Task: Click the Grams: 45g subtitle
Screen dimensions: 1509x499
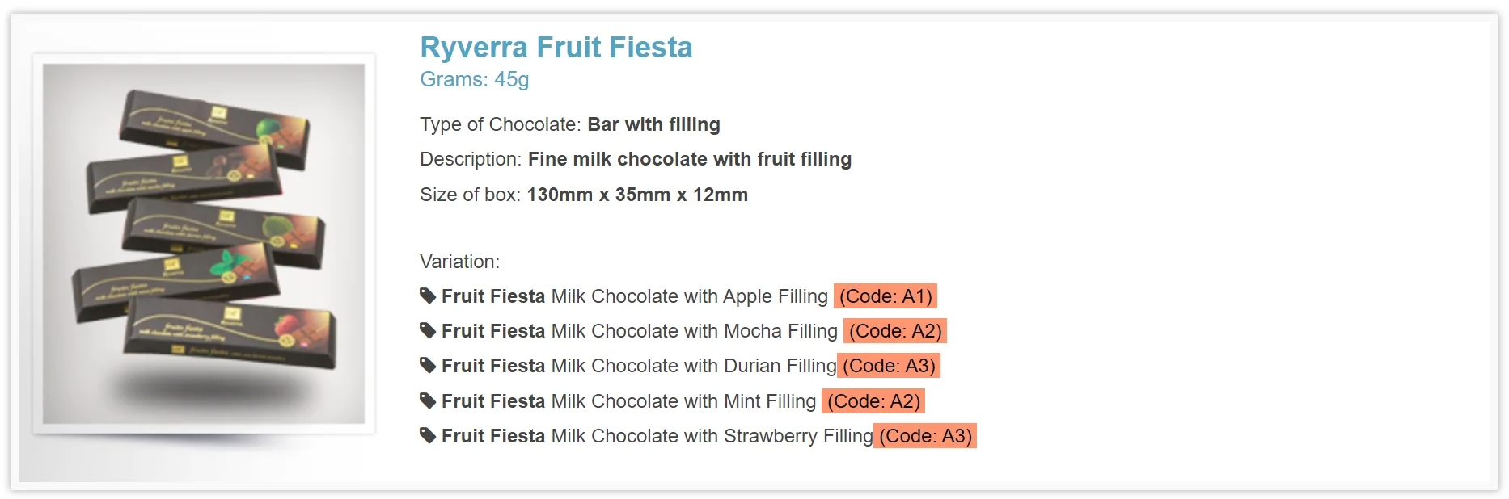Action: 474,80
